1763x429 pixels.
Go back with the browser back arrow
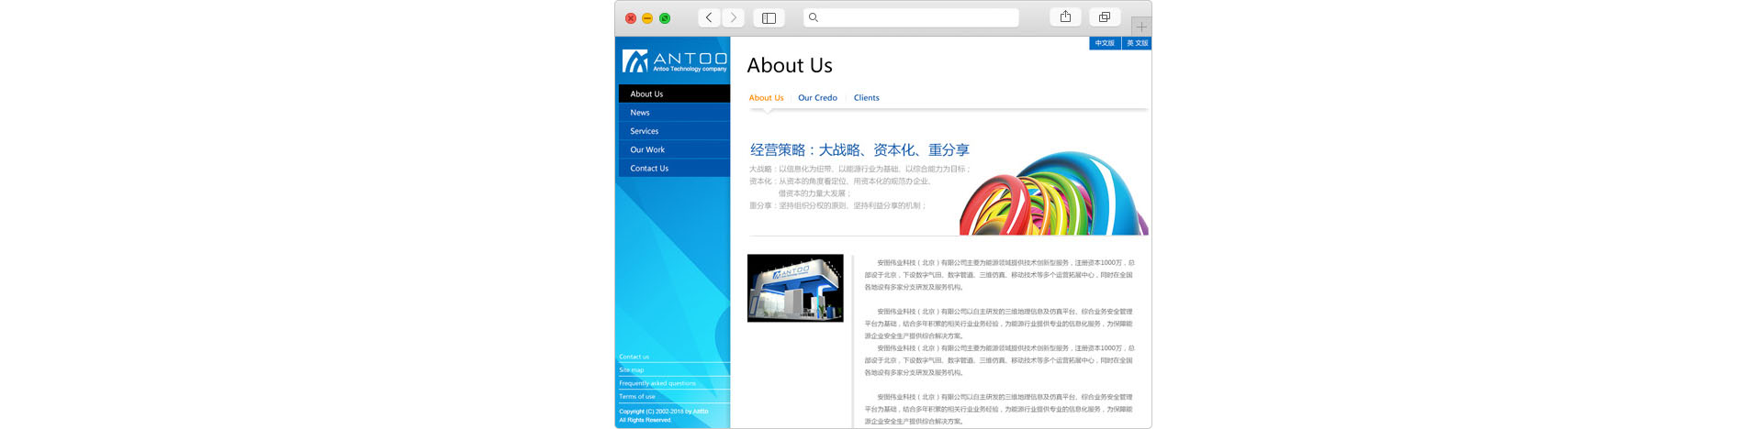[709, 17]
